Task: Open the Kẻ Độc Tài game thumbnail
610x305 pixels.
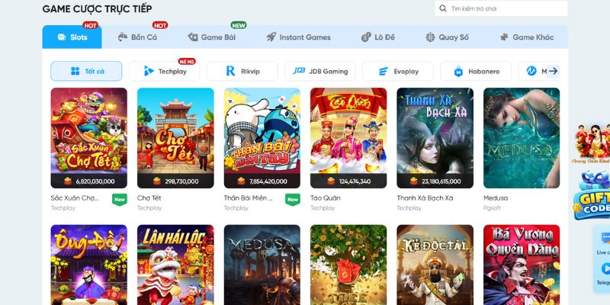Action: coord(435,265)
